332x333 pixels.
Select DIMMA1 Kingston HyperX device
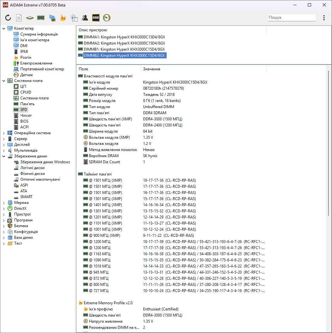point(124,37)
